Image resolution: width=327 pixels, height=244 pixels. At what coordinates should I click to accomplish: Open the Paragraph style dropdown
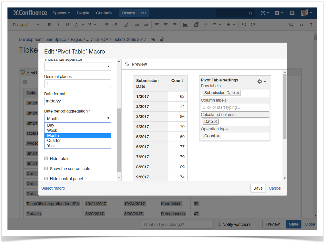pyautogui.click(x=26, y=25)
